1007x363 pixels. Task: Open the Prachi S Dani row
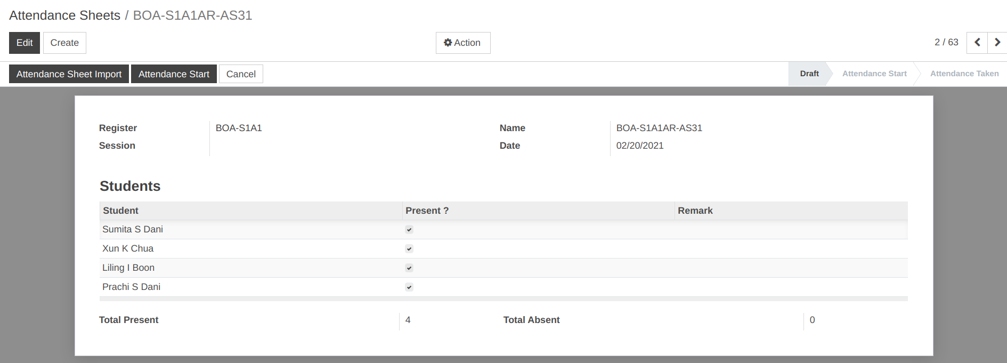coord(504,287)
